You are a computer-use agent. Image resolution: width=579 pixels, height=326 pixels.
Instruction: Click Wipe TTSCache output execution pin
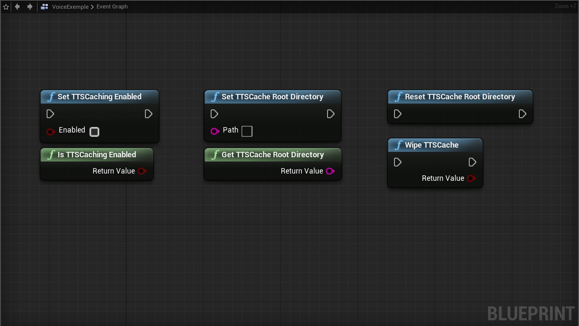pyautogui.click(x=472, y=162)
